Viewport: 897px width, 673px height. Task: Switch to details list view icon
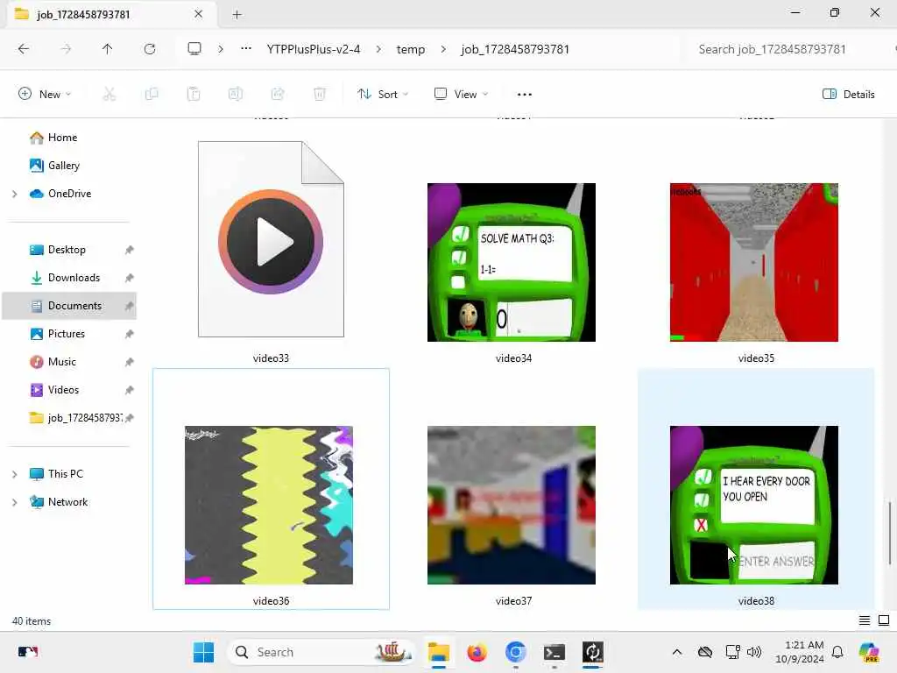[865, 621]
